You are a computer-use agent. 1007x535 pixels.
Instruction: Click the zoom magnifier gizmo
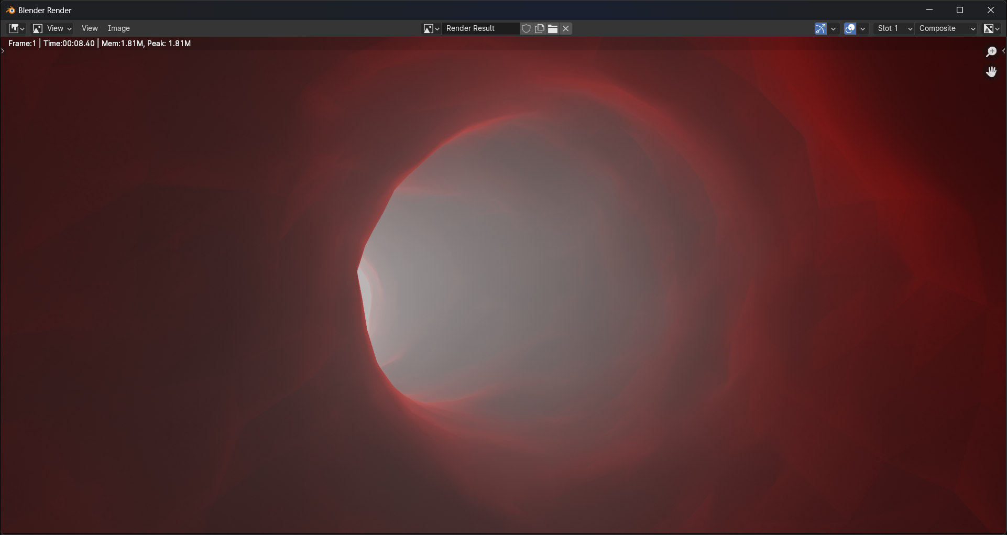pyautogui.click(x=991, y=51)
